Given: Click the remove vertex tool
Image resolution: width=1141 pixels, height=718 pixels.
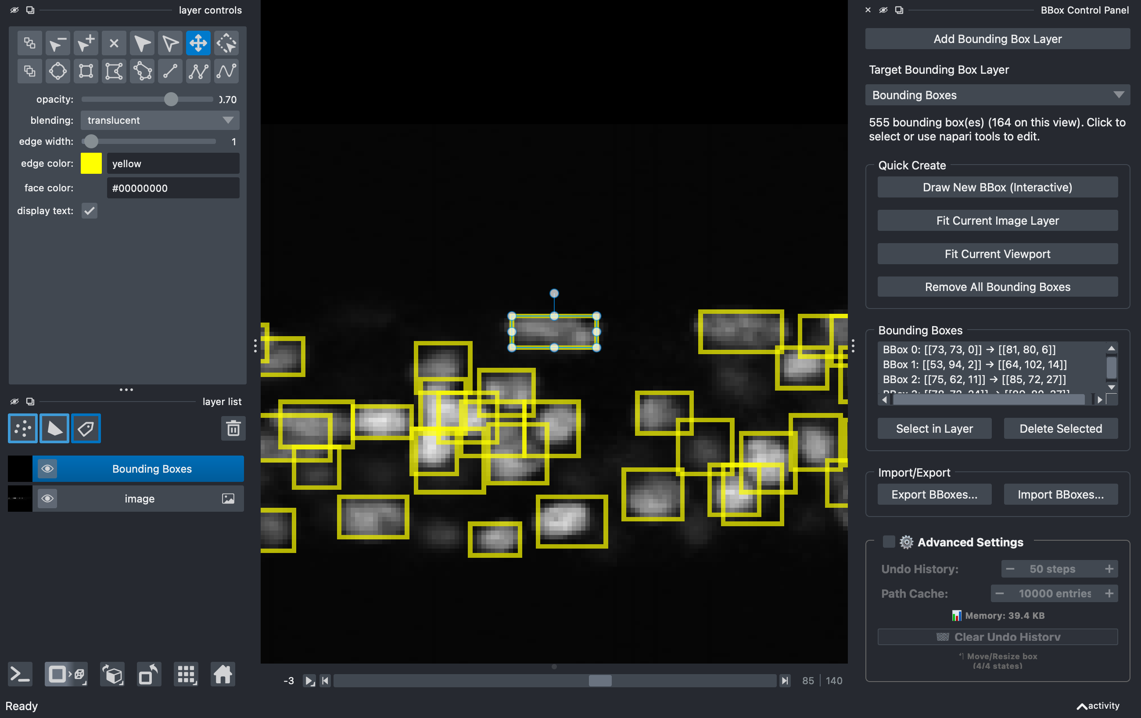Looking at the screenshot, I should tap(58, 43).
